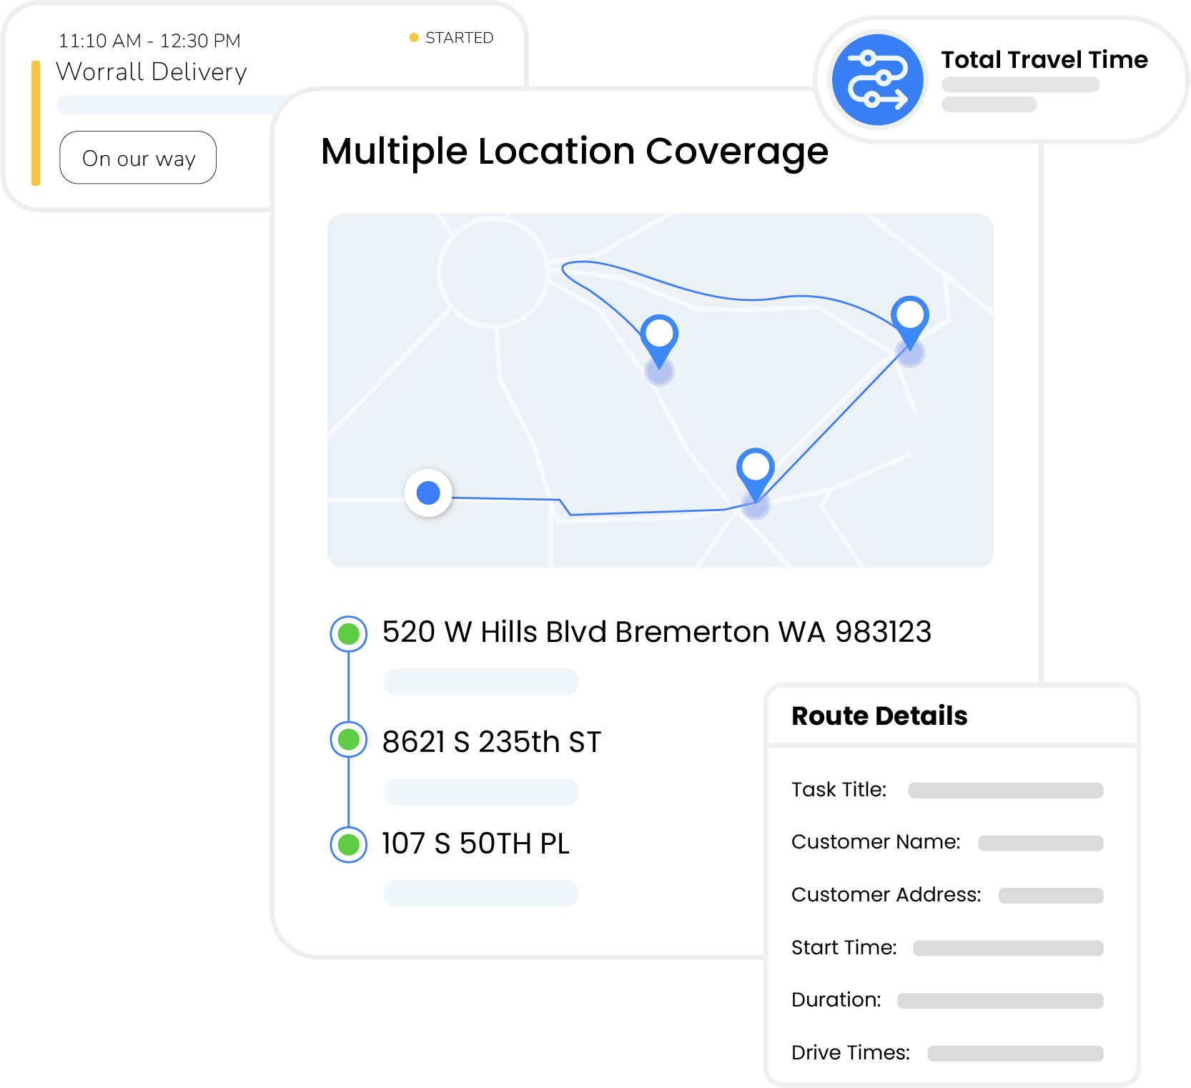This screenshot has width=1191, height=1088.
Task: Click the Multiple Location Coverage heading
Action: [x=575, y=152]
